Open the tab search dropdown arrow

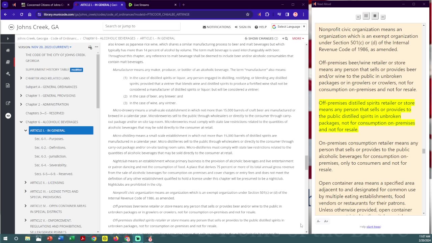5,5
